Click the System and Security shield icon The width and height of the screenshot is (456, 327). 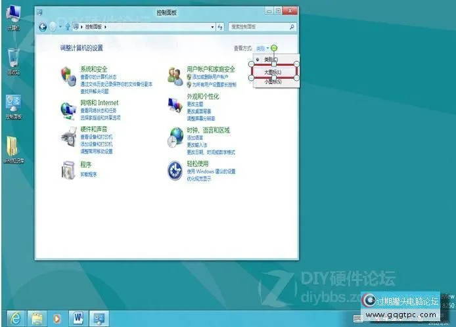pyautogui.click(x=68, y=76)
